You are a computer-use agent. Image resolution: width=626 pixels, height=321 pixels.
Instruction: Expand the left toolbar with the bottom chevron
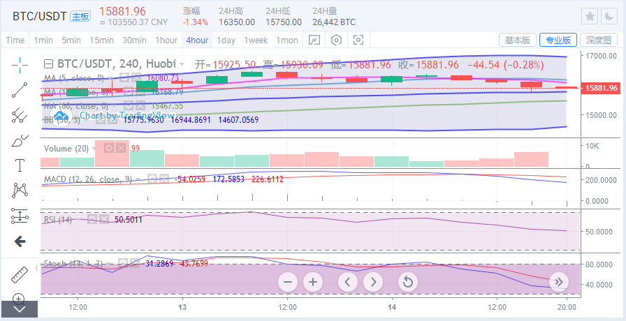[x=20, y=309]
